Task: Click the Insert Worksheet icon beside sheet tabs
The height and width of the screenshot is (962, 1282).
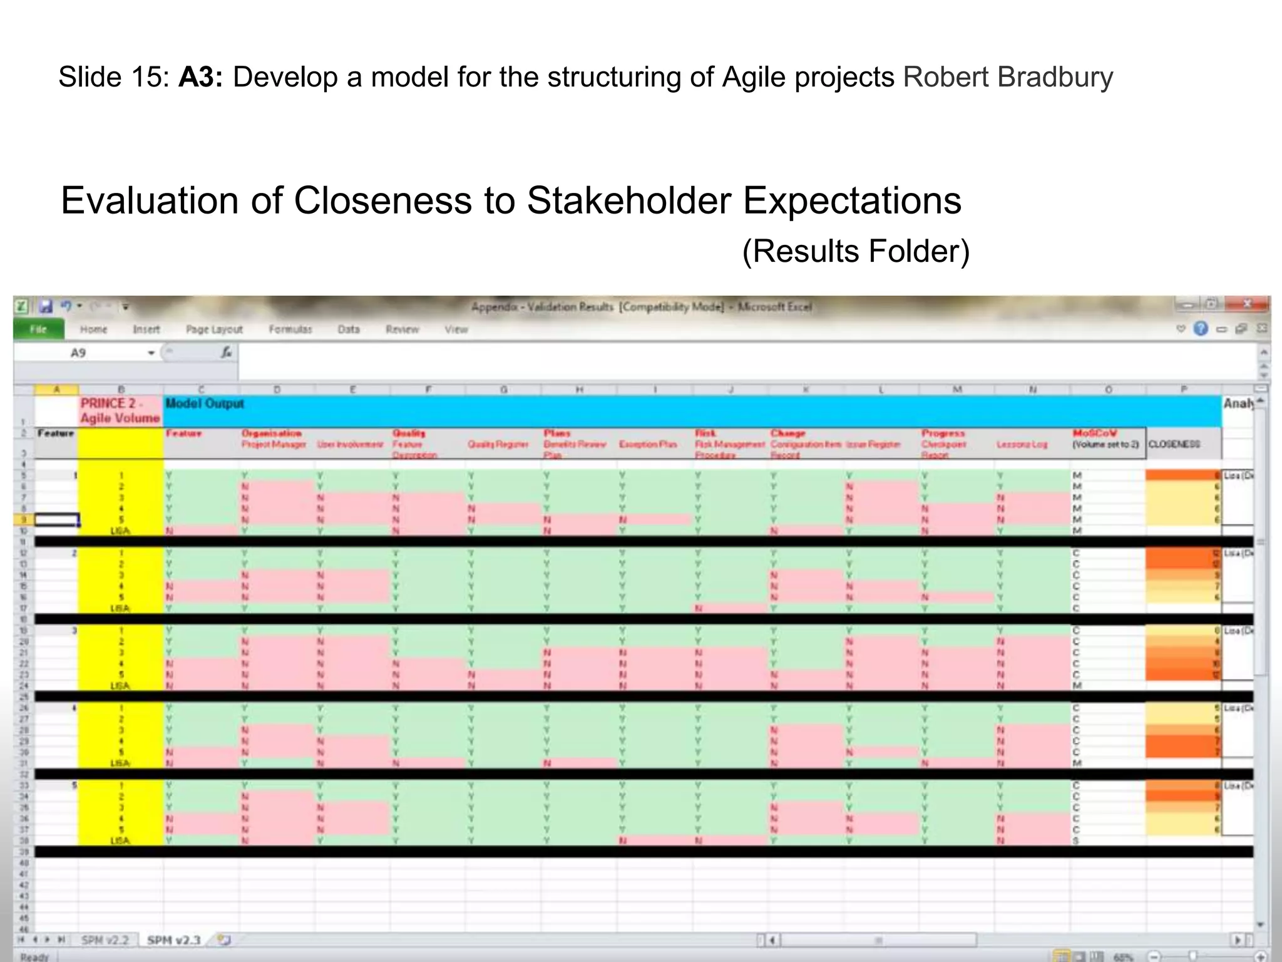Action: pyautogui.click(x=224, y=940)
